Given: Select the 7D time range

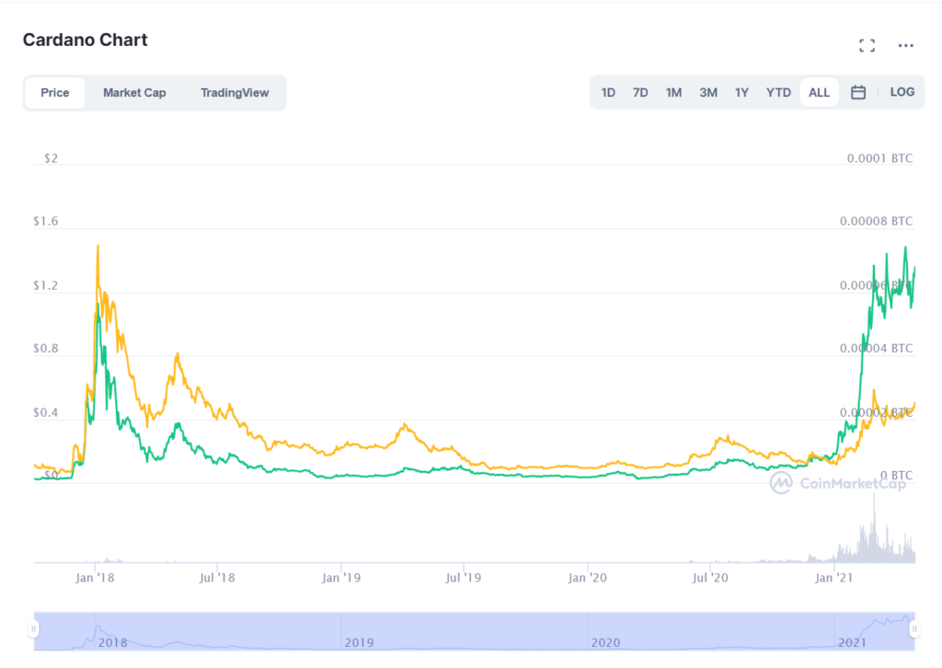Looking at the screenshot, I should tap(640, 93).
